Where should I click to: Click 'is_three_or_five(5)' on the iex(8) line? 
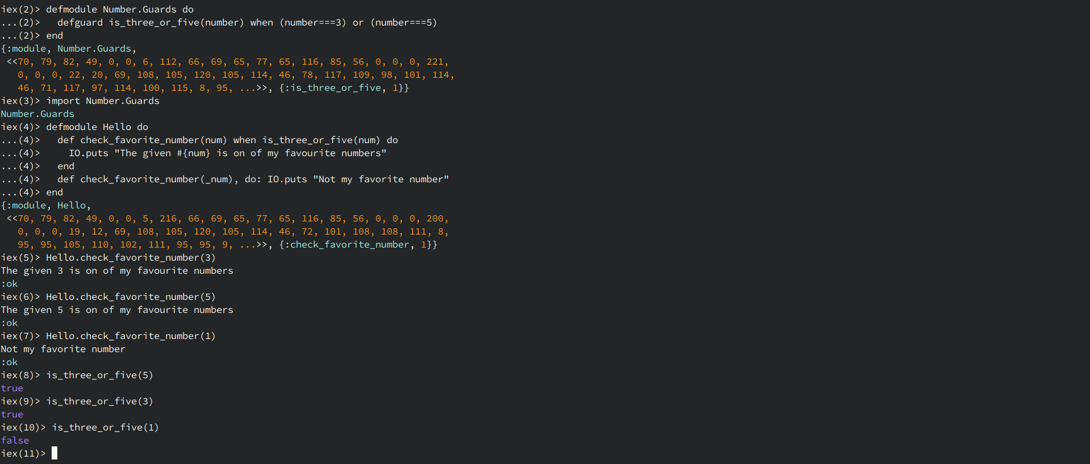(x=100, y=375)
